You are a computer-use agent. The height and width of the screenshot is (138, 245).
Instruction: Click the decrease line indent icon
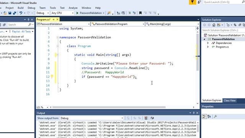[118, 13]
